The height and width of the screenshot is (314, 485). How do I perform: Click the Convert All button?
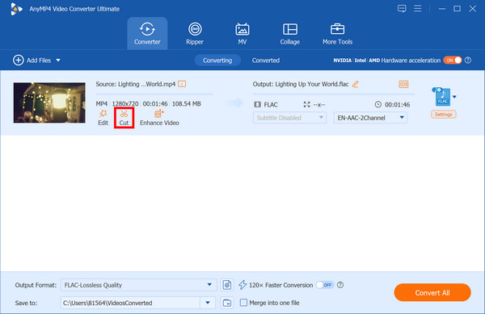(x=432, y=292)
